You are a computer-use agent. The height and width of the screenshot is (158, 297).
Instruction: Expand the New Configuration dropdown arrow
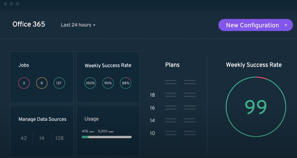click(286, 25)
